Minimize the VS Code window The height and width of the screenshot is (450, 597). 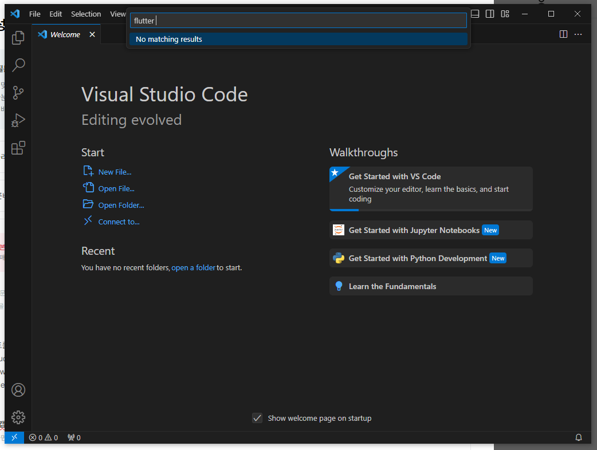[x=525, y=14]
